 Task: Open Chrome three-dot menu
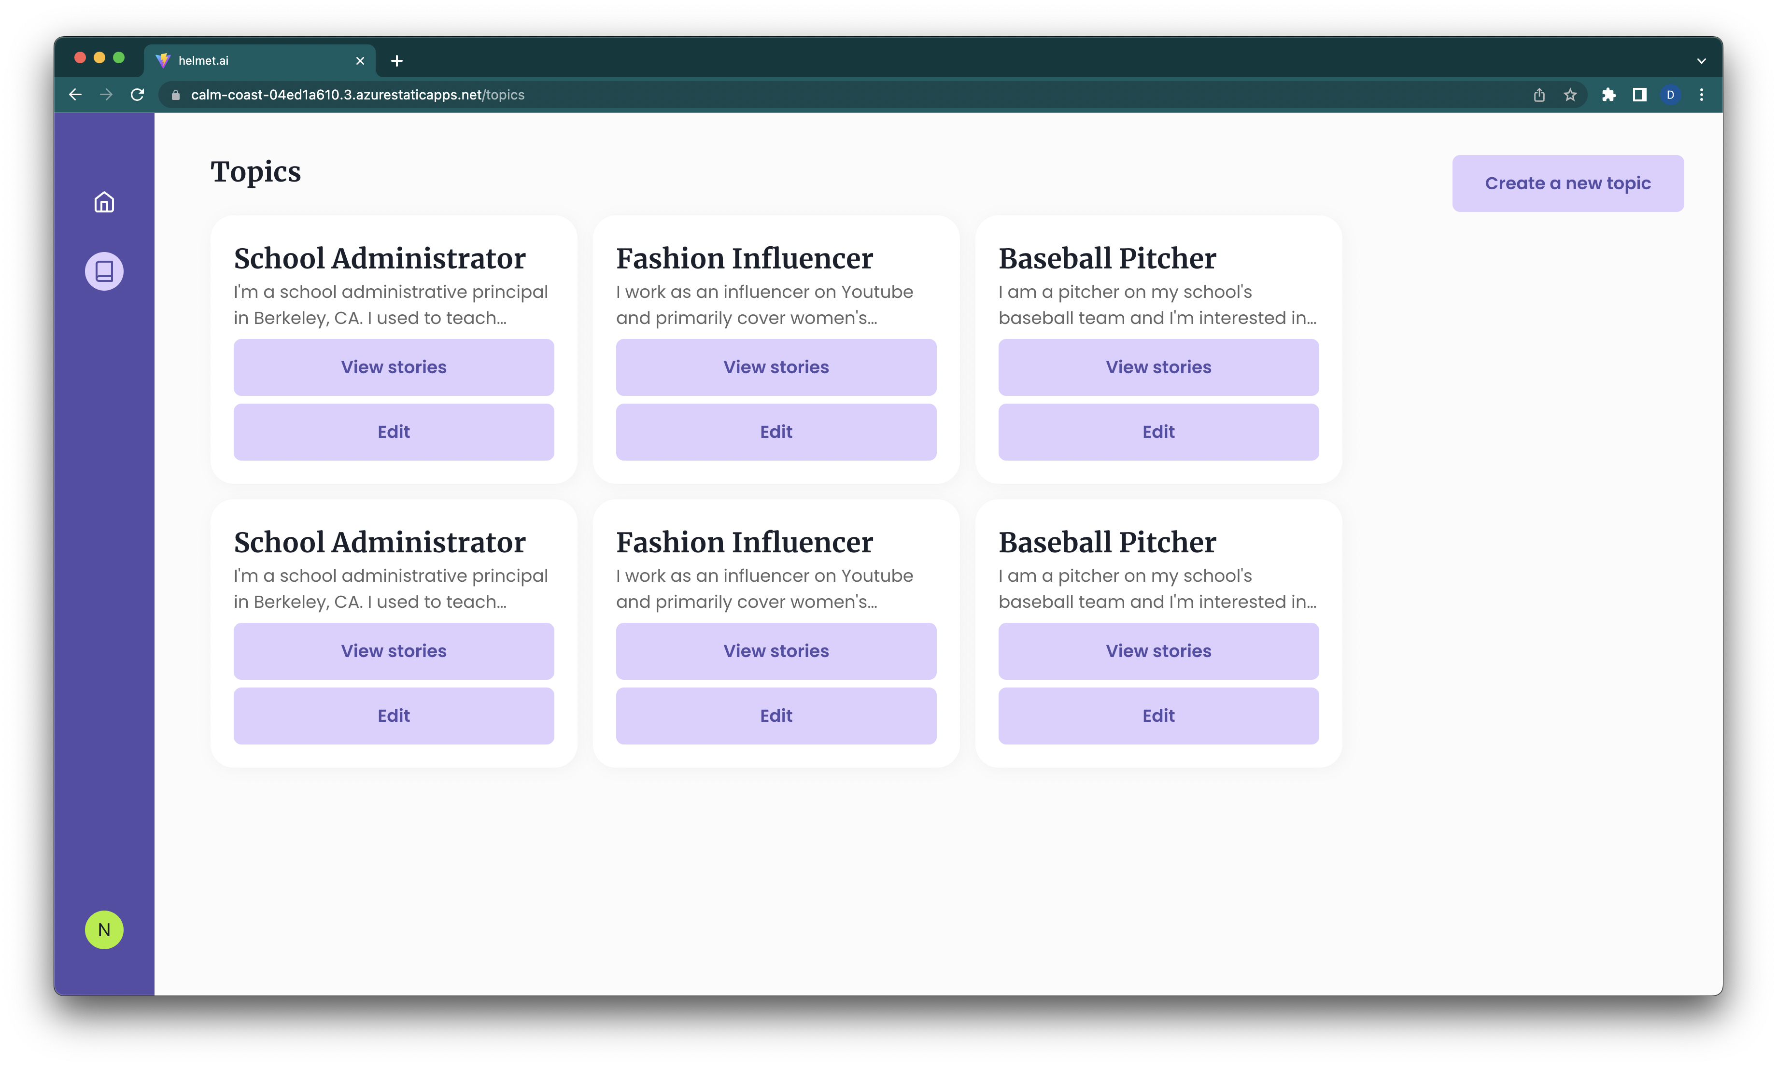[x=1702, y=95]
